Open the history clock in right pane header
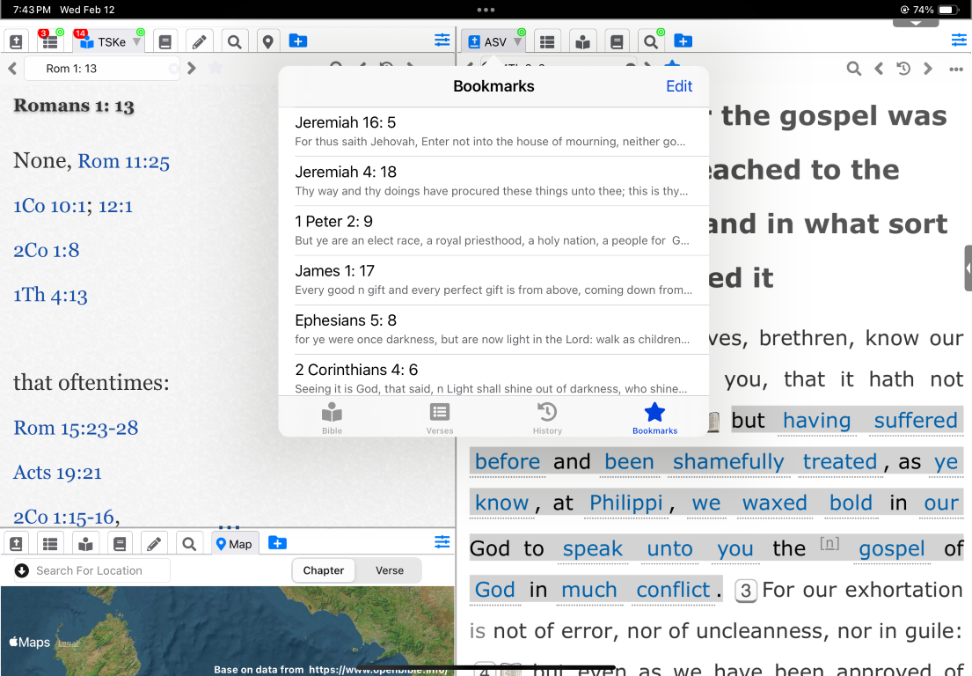 click(x=903, y=69)
